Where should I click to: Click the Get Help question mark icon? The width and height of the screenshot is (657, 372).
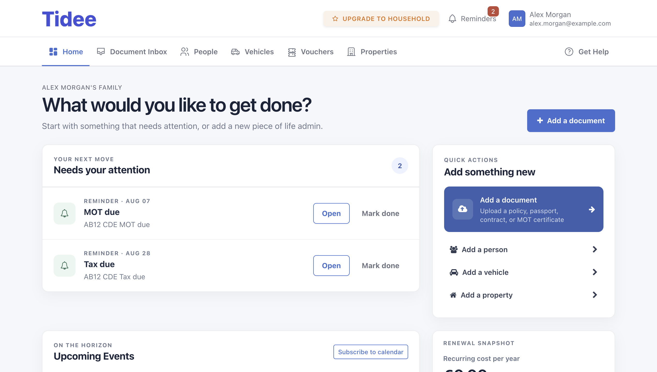click(x=569, y=52)
